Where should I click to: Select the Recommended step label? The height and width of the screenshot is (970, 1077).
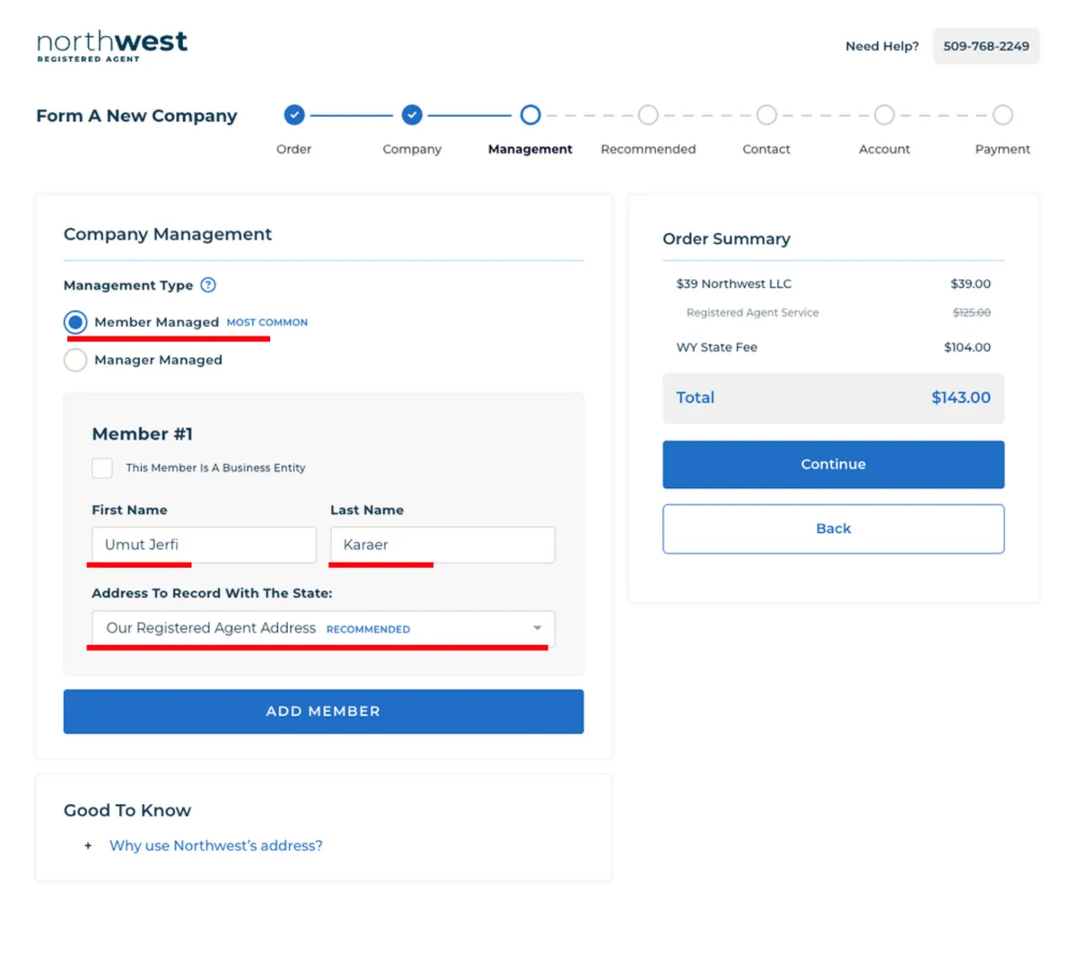[x=648, y=149]
